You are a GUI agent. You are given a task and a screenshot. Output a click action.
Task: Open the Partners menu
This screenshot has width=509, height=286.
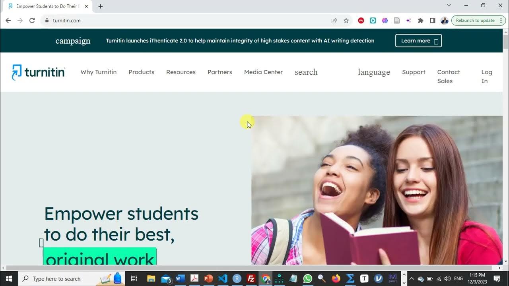point(220,72)
